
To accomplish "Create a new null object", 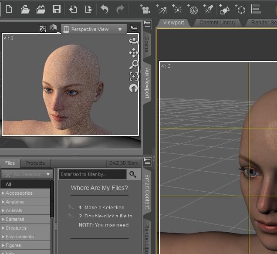I will pos(240,9).
